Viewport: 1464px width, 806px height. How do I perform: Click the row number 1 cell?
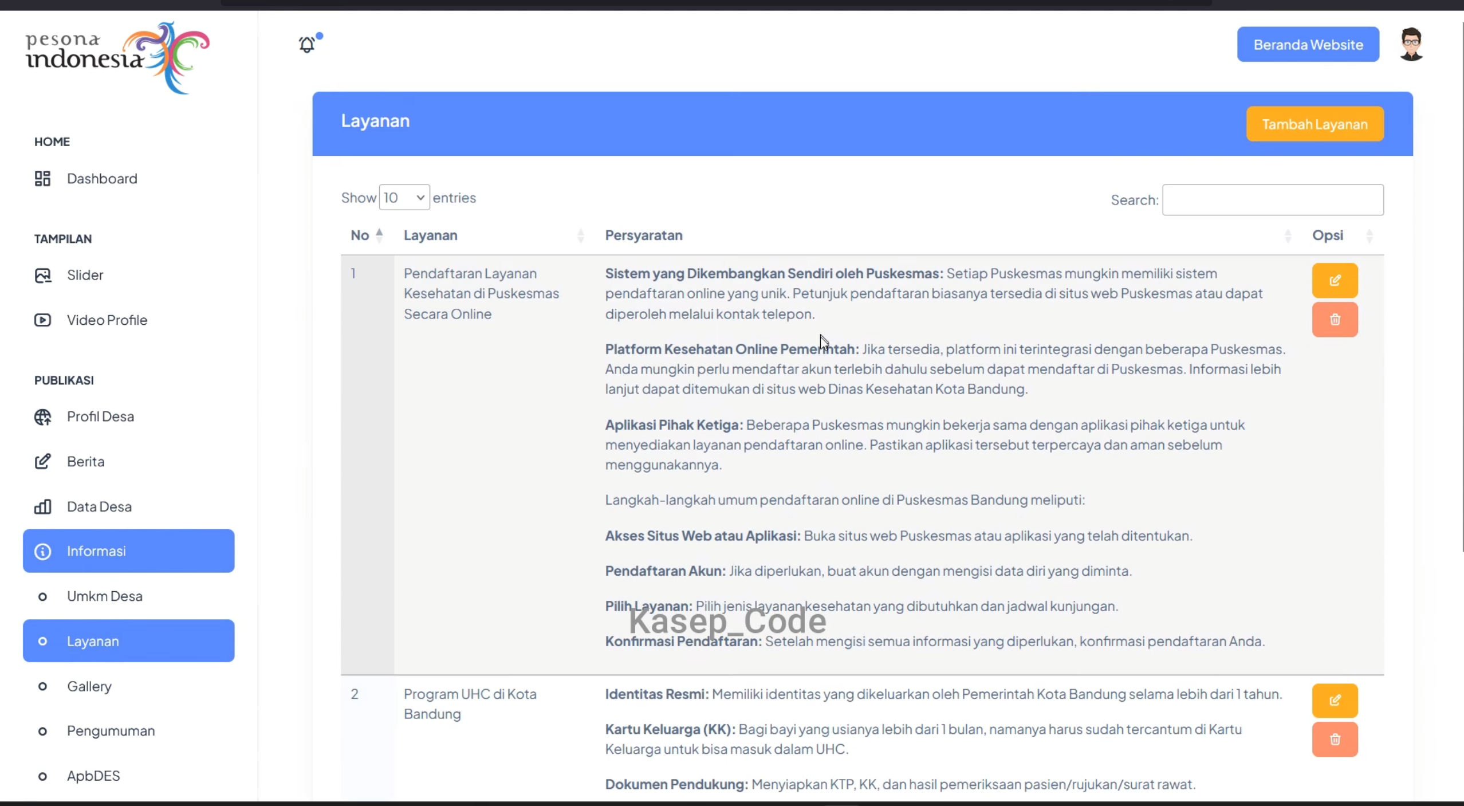367,465
